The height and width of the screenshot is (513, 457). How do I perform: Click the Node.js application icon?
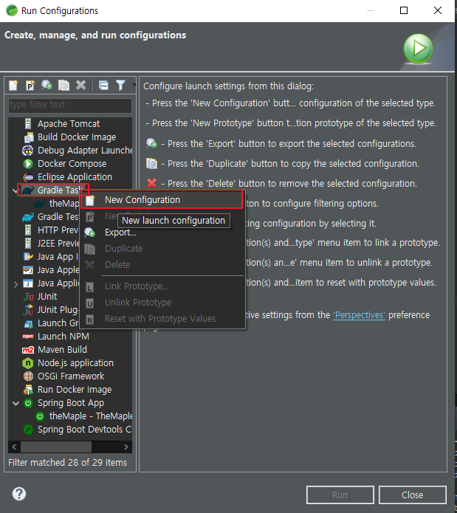coord(28,363)
